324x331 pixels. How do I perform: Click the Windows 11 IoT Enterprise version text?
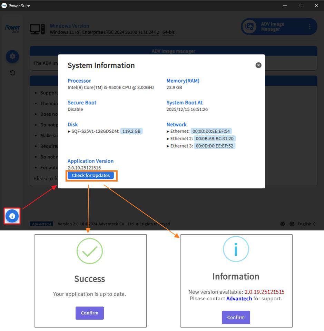pyautogui.click(x=105, y=32)
